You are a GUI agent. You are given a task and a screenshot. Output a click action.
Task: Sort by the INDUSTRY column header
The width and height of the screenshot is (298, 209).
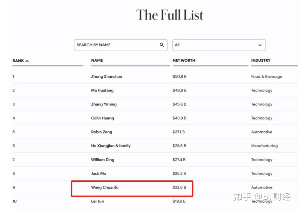coord(261,60)
